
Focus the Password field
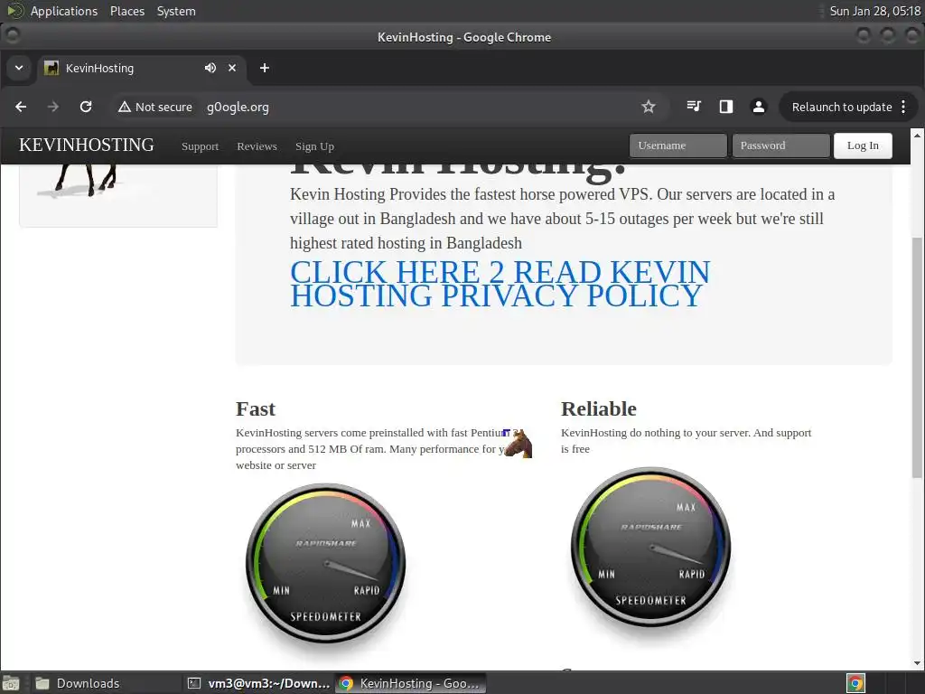[780, 145]
